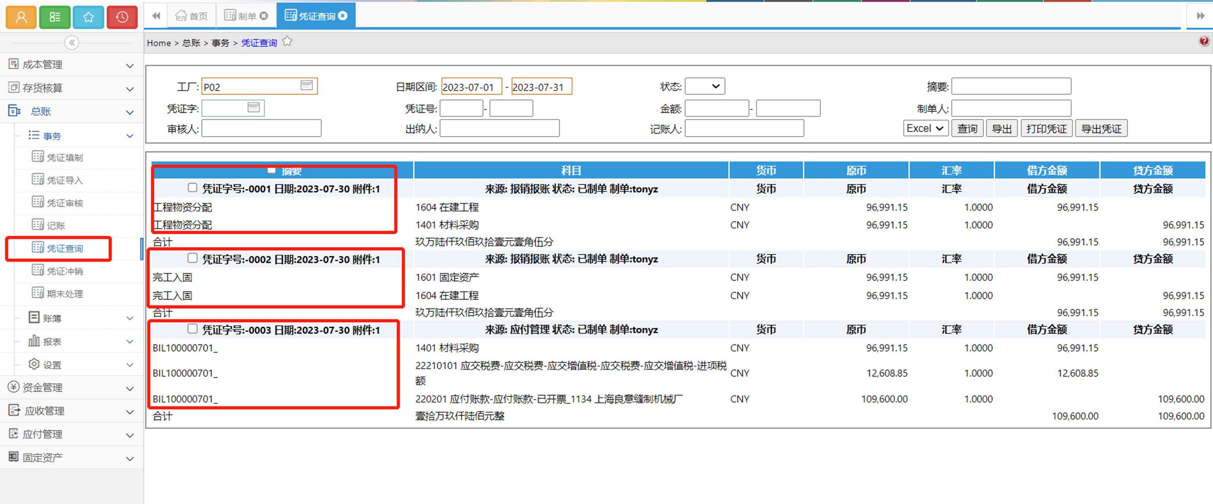Click the 制单人 input field
The width and height of the screenshot is (1213, 504).
(1011, 109)
